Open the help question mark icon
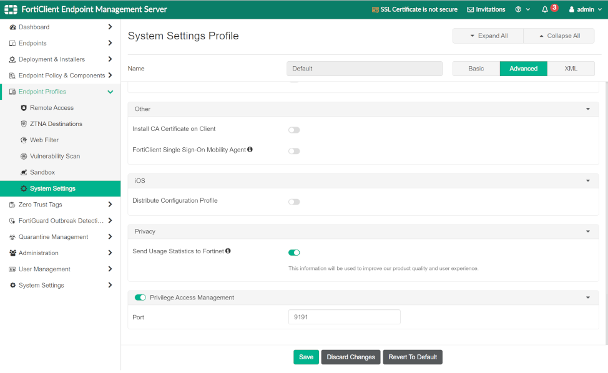This screenshot has height=373, width=608. [518, 9]
